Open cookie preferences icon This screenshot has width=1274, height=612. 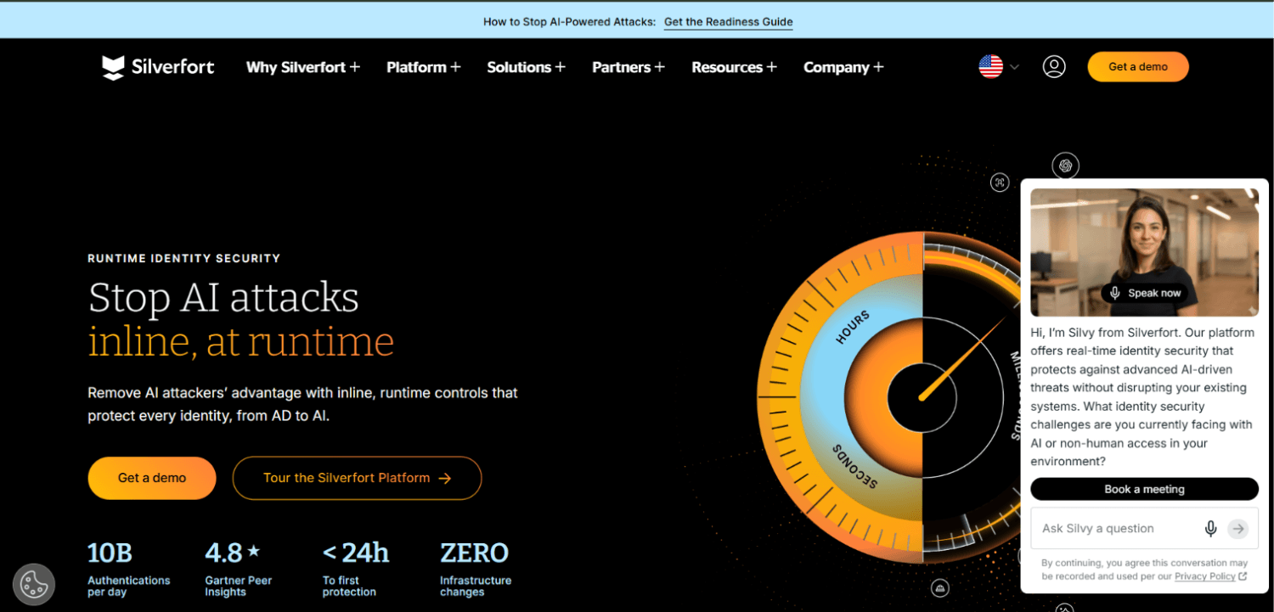34,584
